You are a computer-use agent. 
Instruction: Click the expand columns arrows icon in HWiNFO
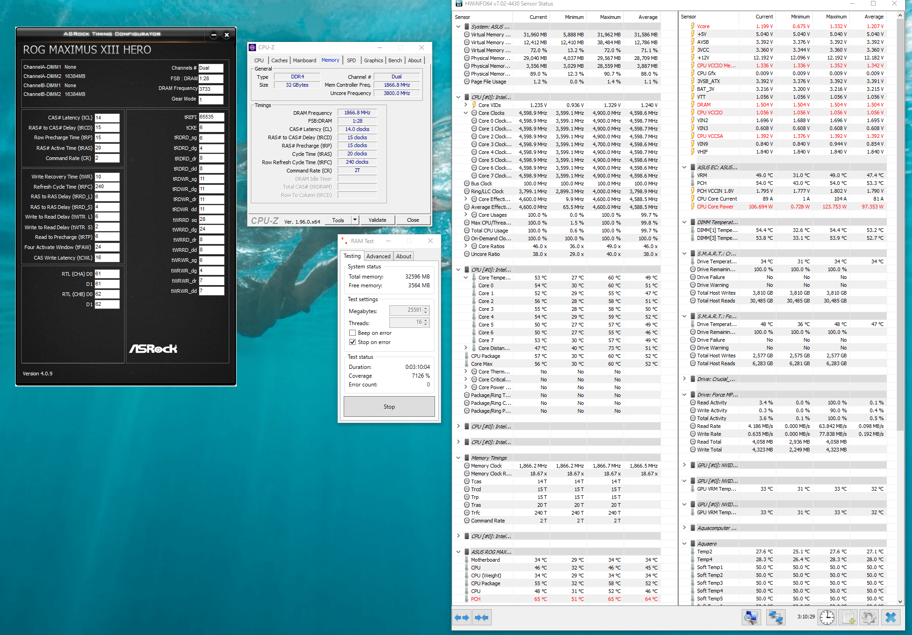click(x=461, y=617)
